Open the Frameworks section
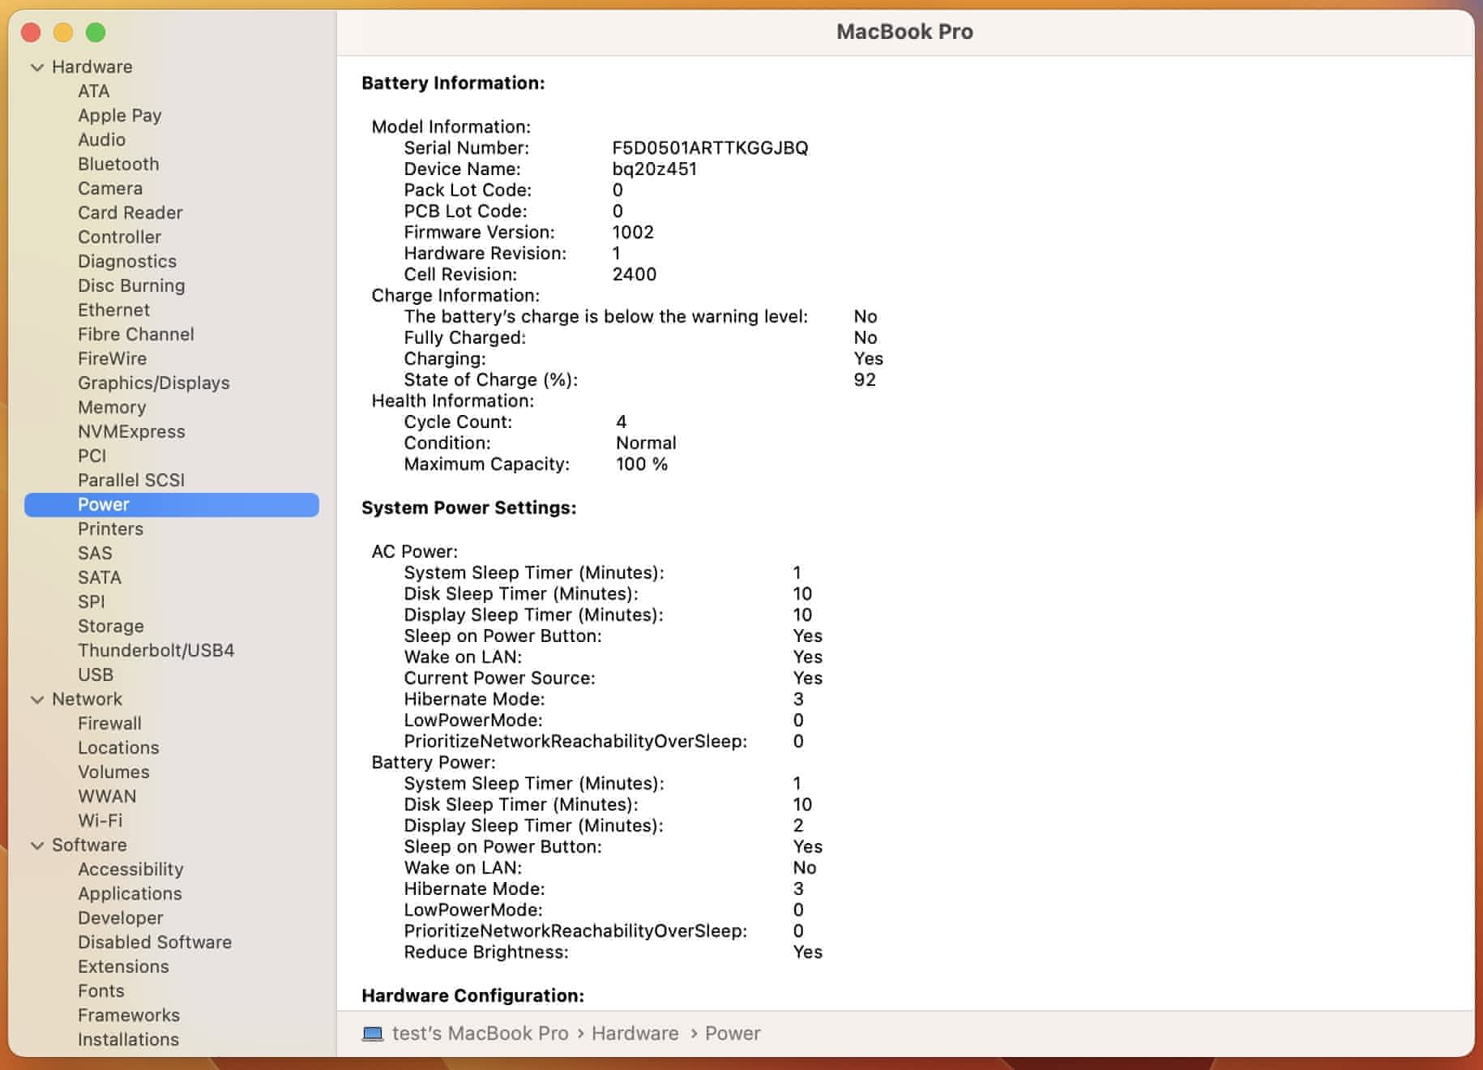The width and height of the screenshot is (1483, 1070). click(129, 1015)
